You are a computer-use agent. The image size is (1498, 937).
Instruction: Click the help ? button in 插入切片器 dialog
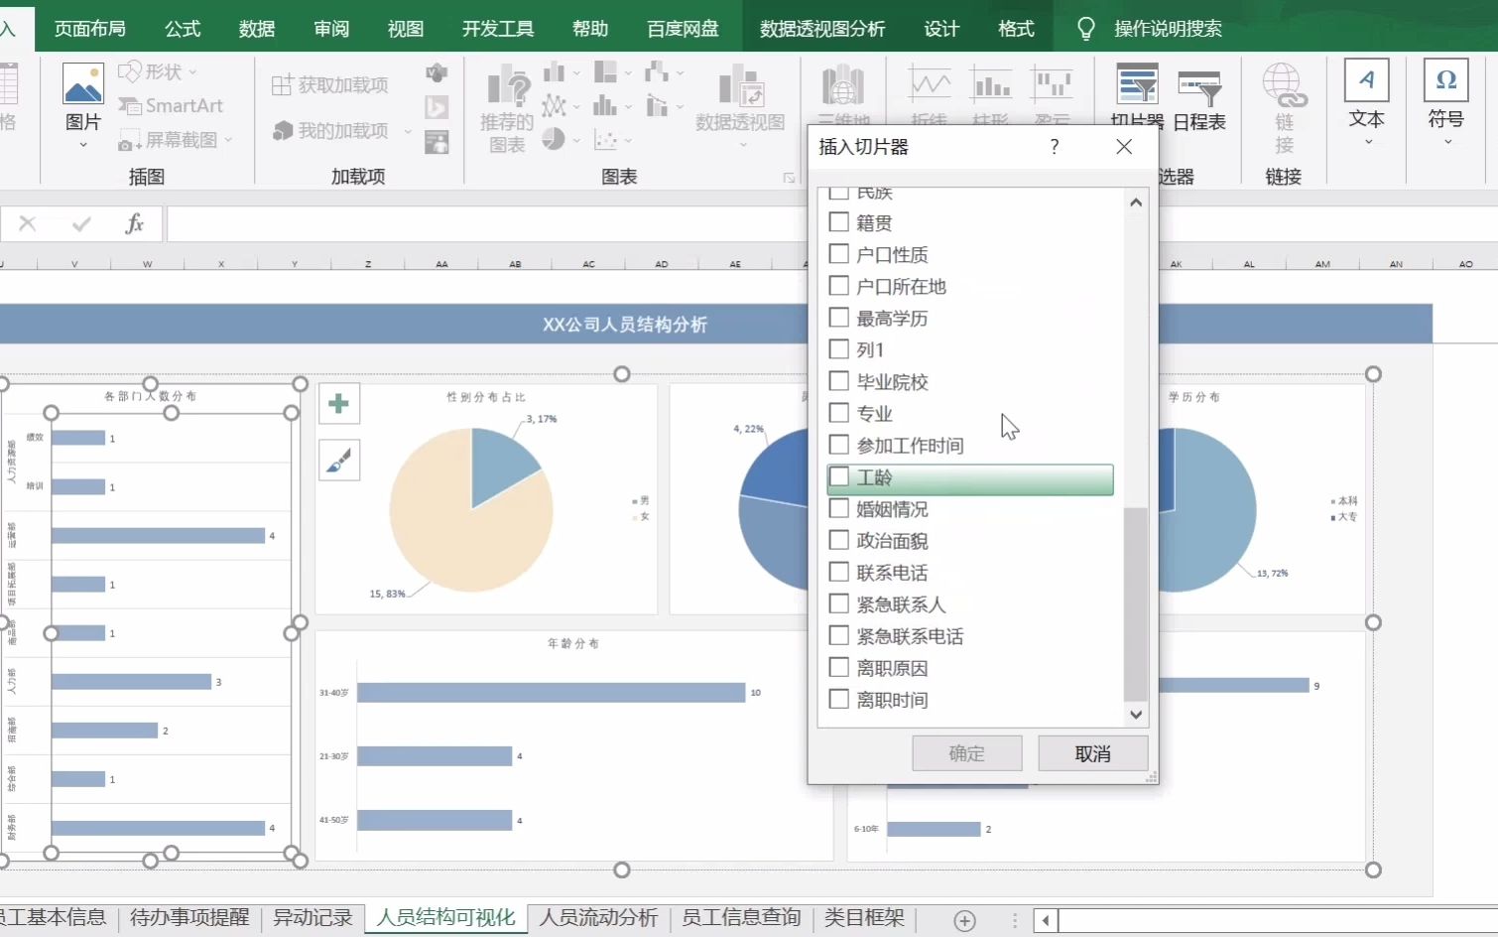[x=1055, y=147]
